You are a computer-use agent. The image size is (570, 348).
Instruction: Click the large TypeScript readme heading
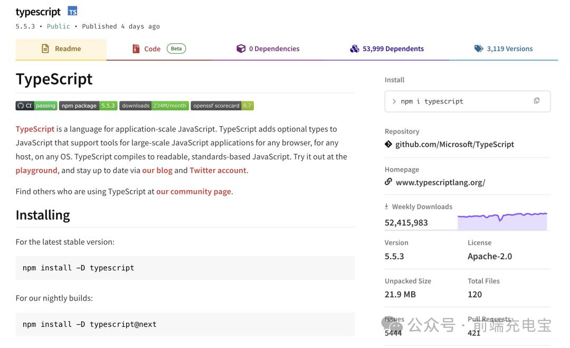(54, 79)
